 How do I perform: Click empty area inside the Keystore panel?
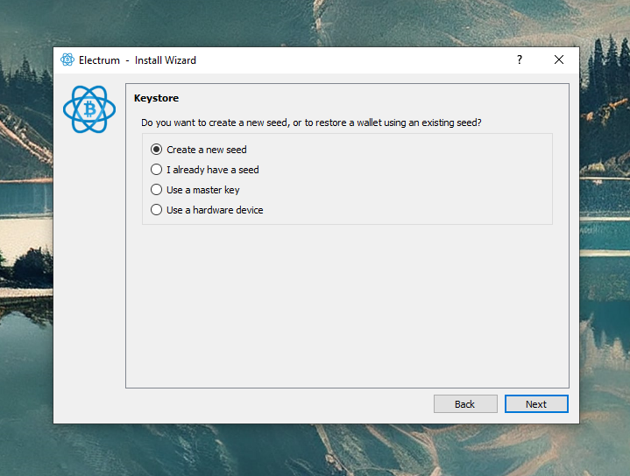pos(346,306)
